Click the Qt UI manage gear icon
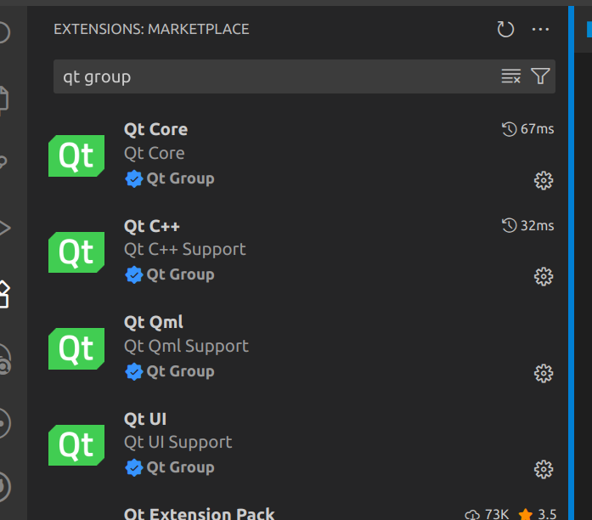Image resolution: width=592 pixels, height=520 pixels. pyautogui.click(x=544, y=469)
